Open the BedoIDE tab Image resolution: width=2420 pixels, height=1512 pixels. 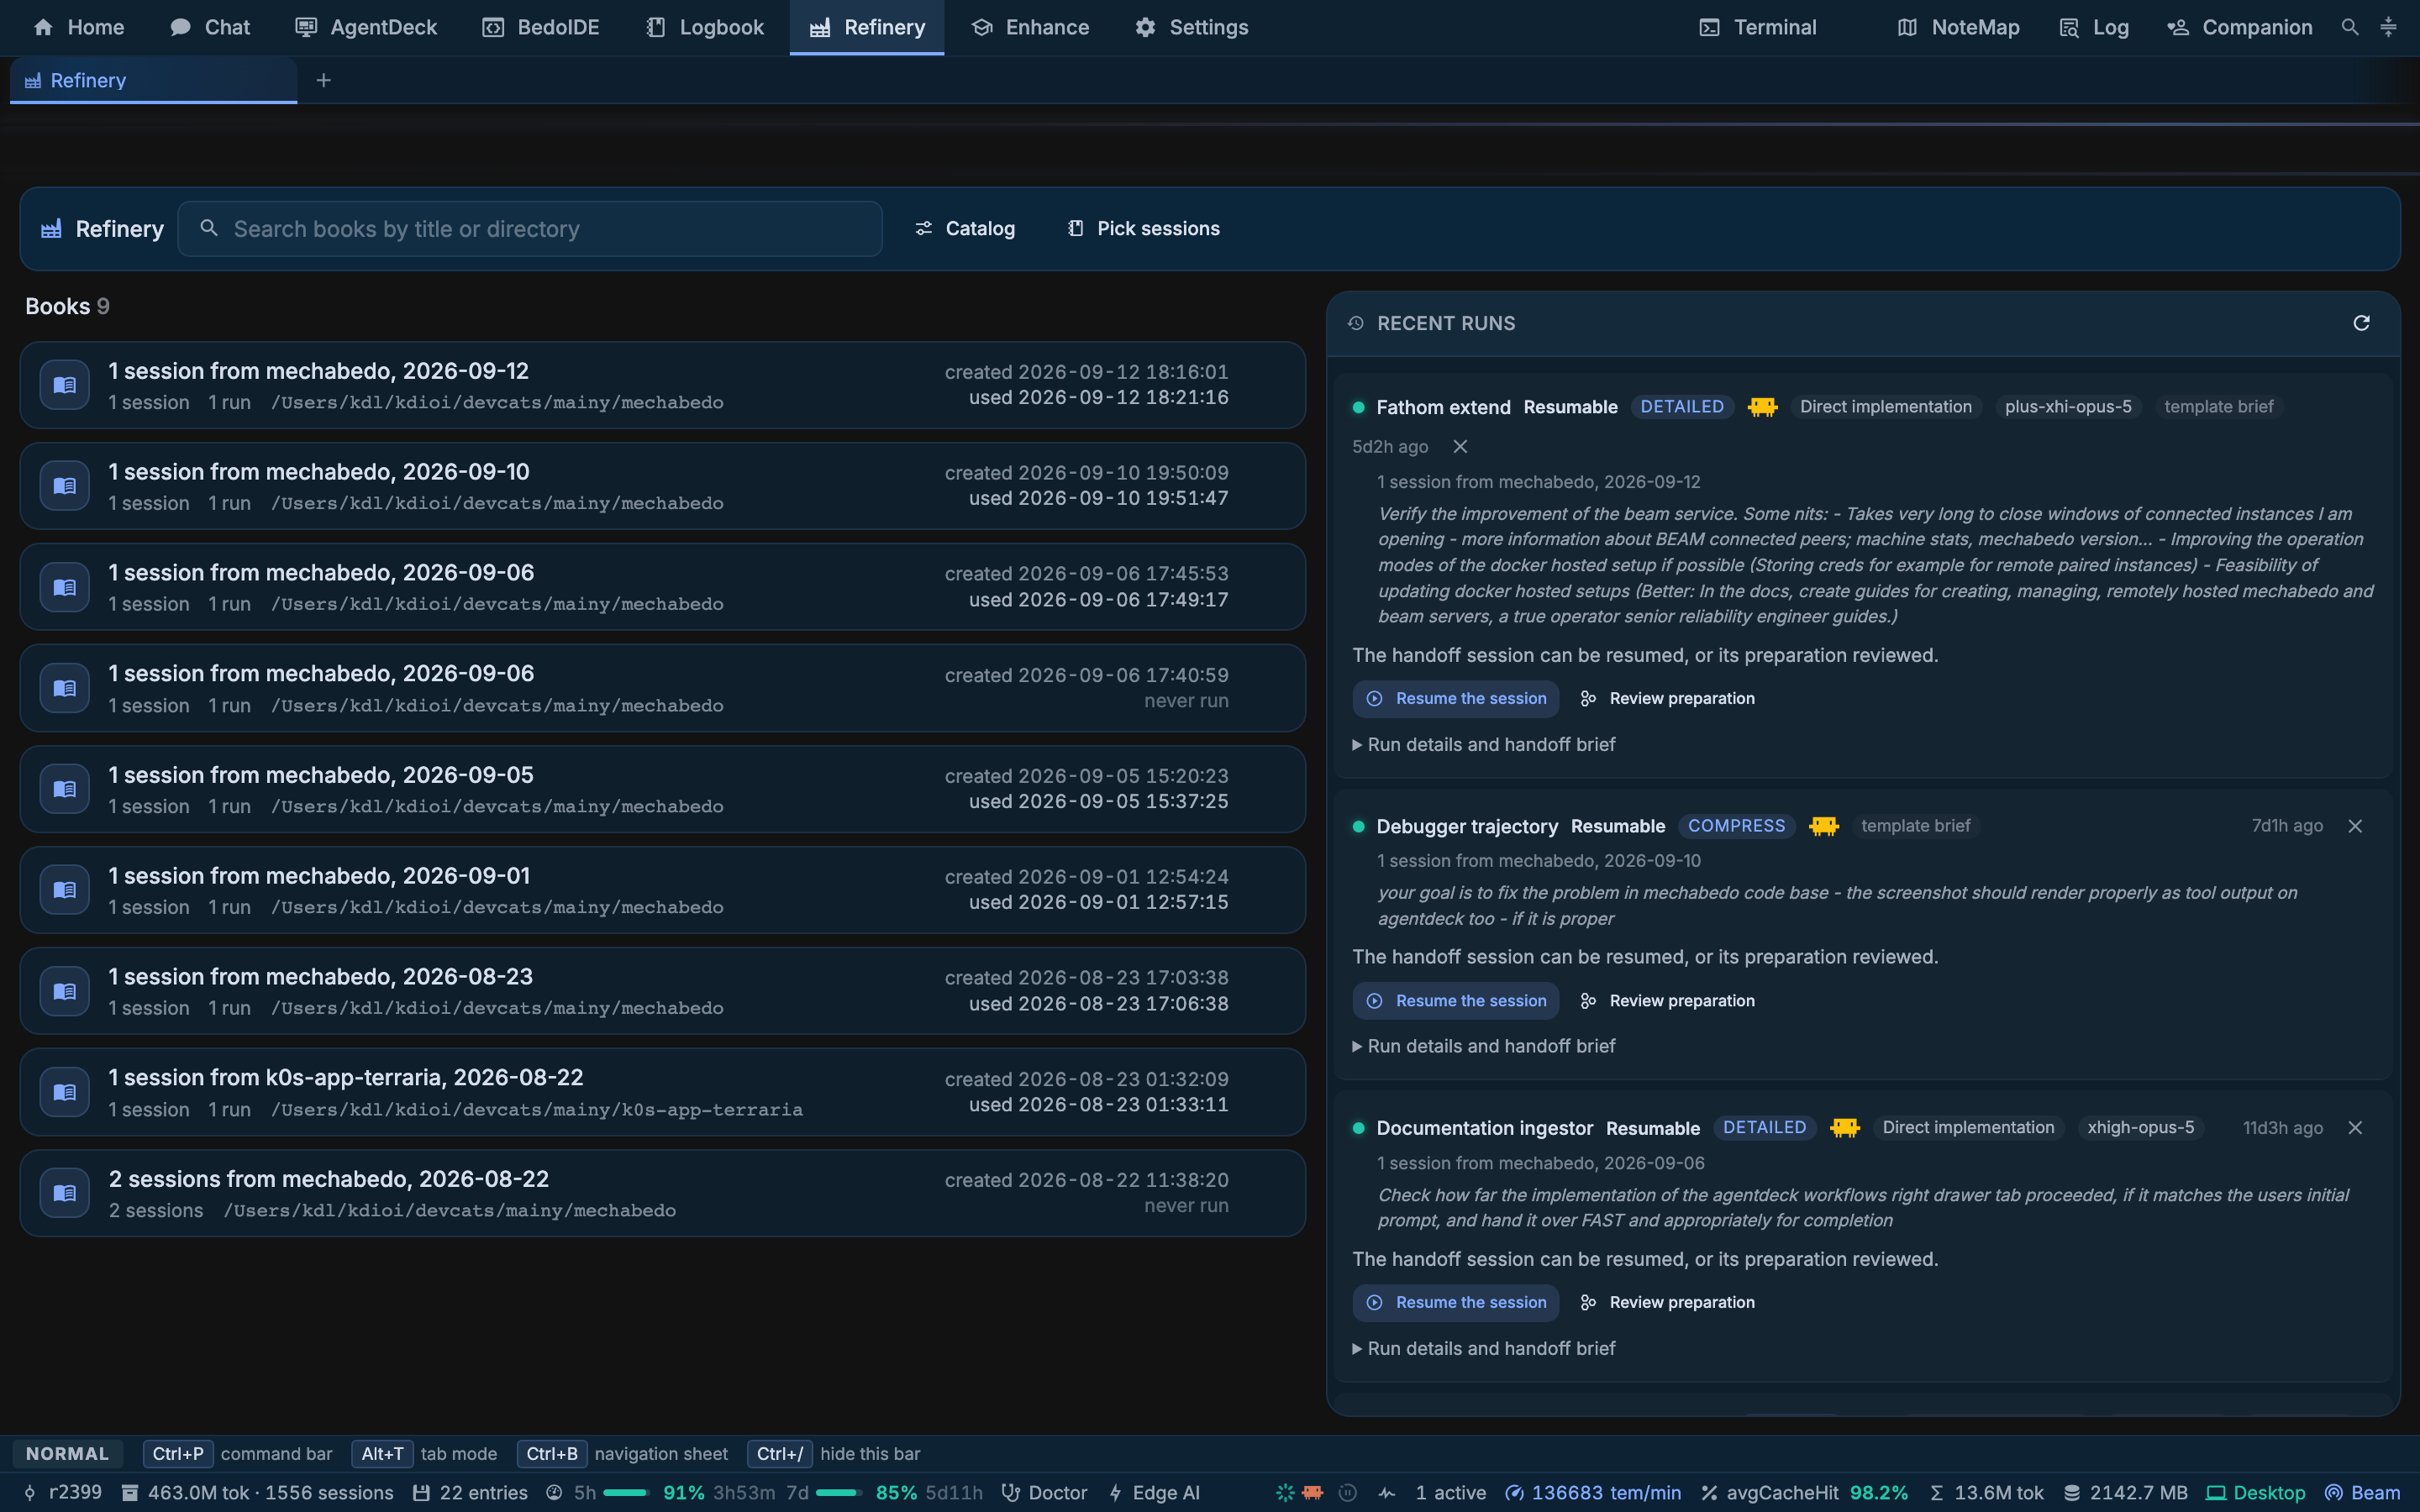click(x=541, y=27)
